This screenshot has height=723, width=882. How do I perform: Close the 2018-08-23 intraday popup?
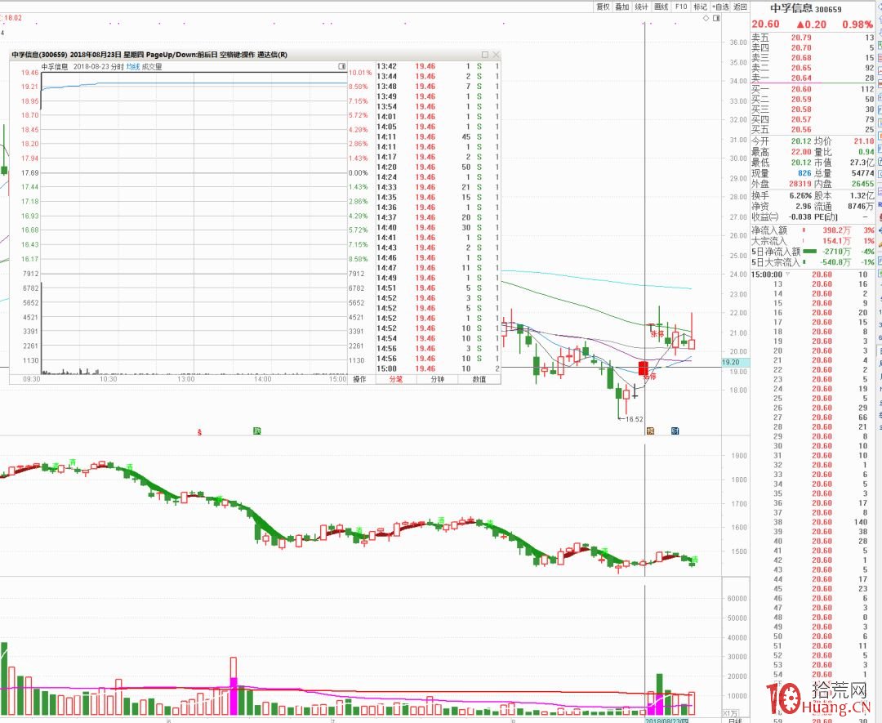coord(496,55)
